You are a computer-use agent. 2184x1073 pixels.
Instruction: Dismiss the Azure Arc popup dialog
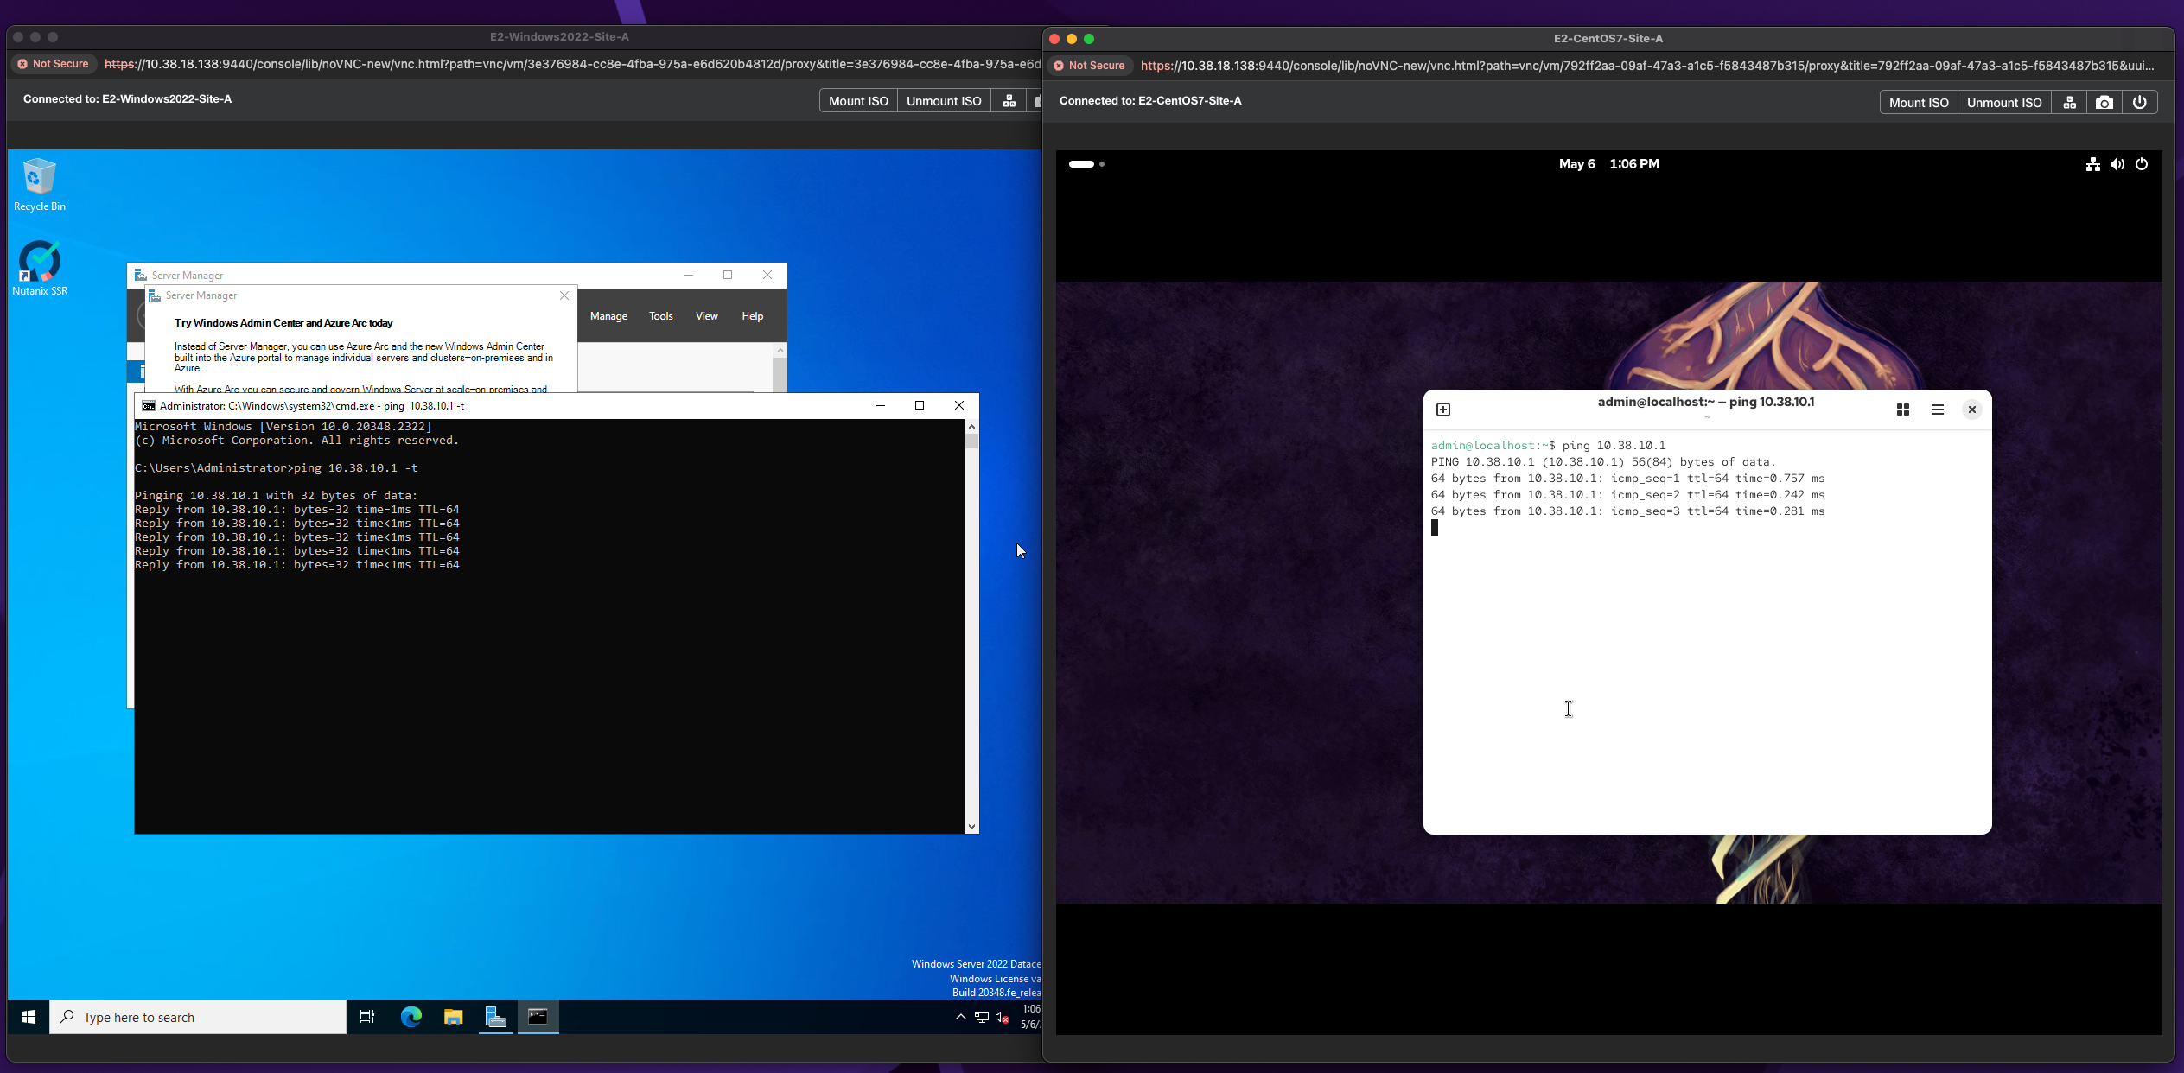(x=564, y=295)
